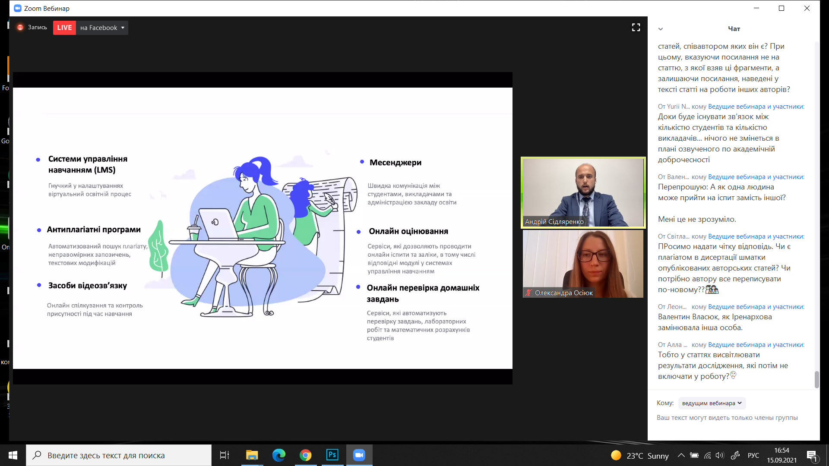This screenshot has width=829, height=466.
Task: Collapse the chat panel with the chevron
Action: point(660,29)
